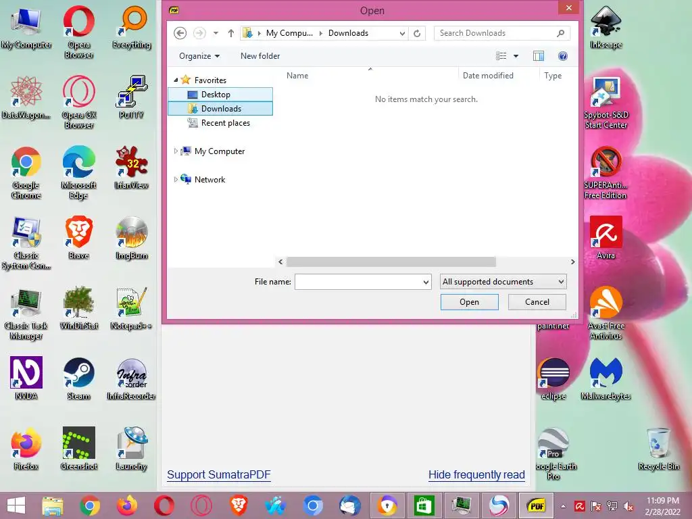Click Malwarebytes desktop icon
This screenshot has width=692, height=519.
tap(605, 378)
